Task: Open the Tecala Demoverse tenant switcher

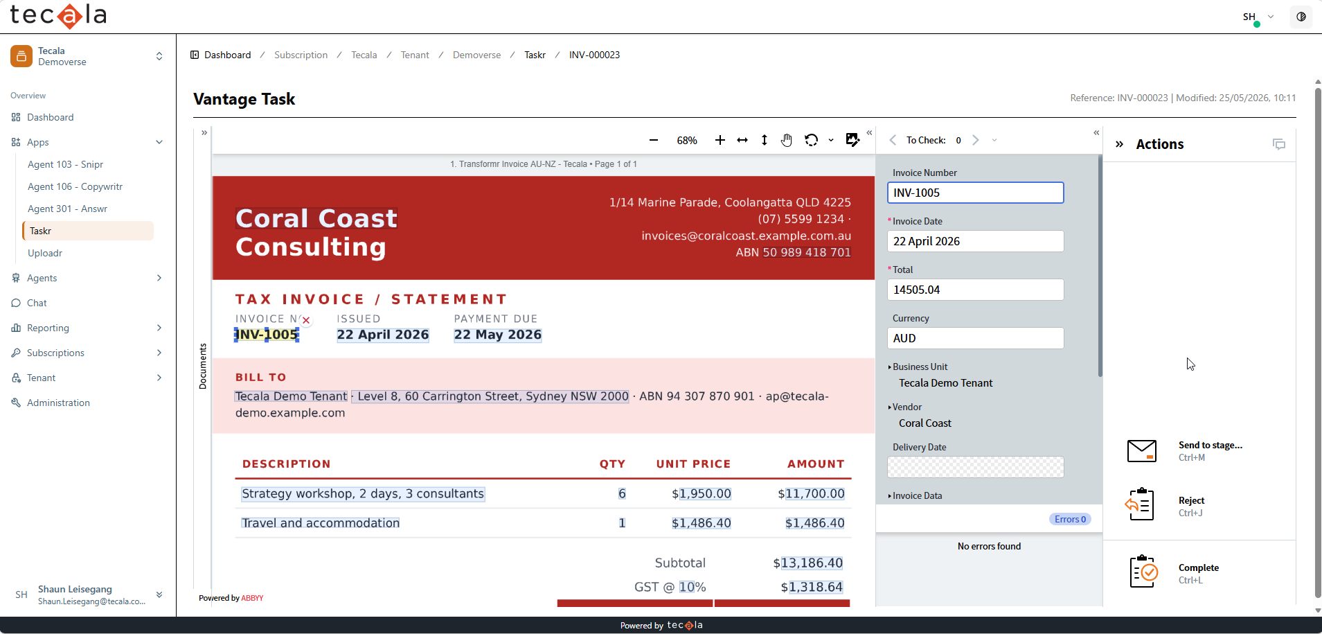Action: (88, 56)
